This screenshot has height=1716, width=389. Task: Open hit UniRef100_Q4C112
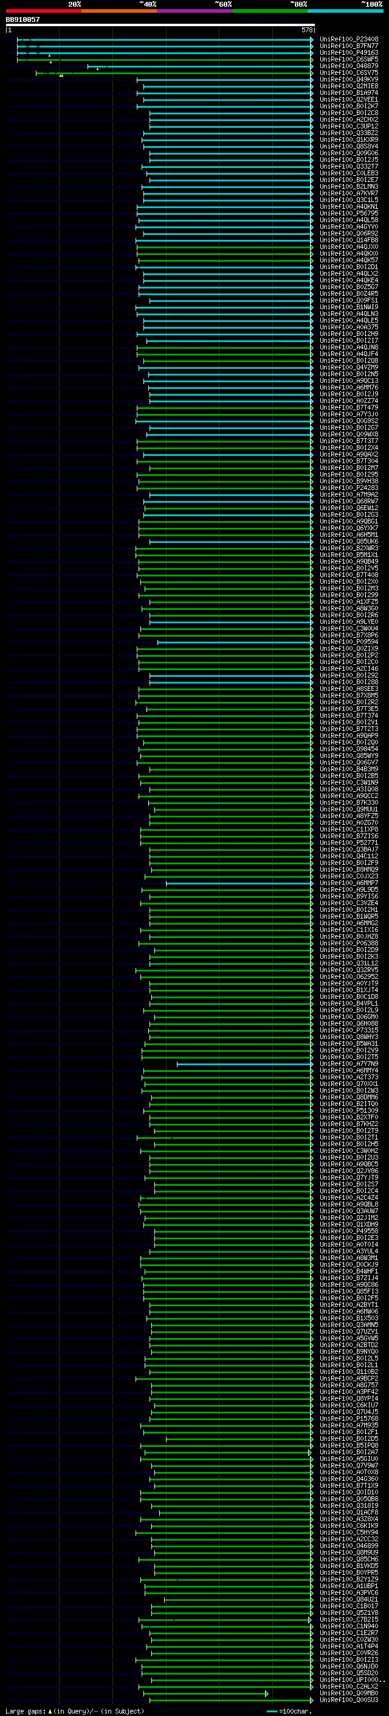click(349, 856)
